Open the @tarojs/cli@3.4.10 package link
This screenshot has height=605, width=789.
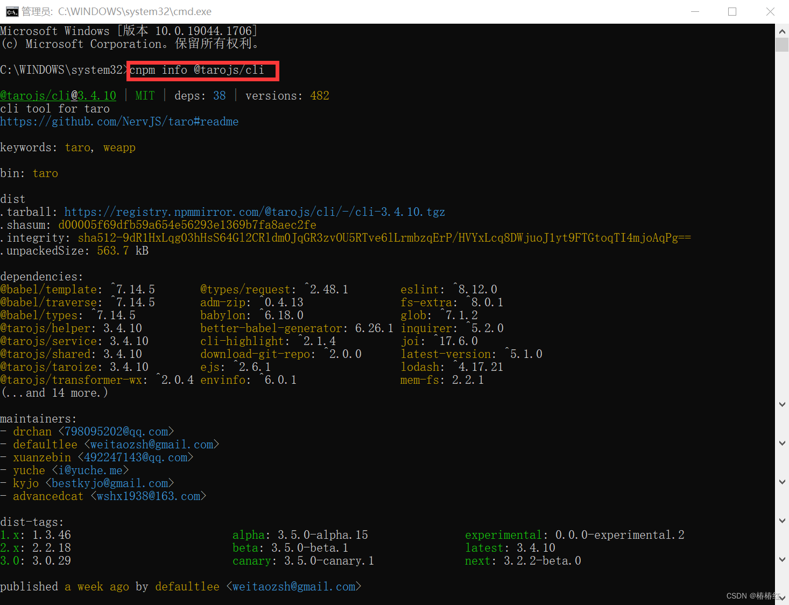click(x=58, y=95)
